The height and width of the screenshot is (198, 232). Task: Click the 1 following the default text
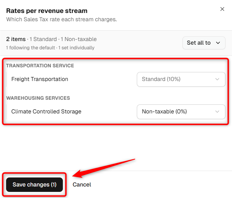(x=31, y=48)
